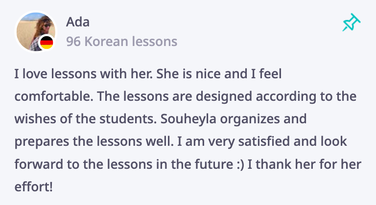The width and height of the screenshot is (376, 205).
Task: Click the review line starting 'I love lessons'
Action: [x=148, y=73]
